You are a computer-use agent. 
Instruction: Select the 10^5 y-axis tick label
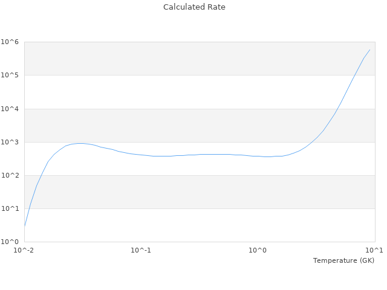pos(10,75)
